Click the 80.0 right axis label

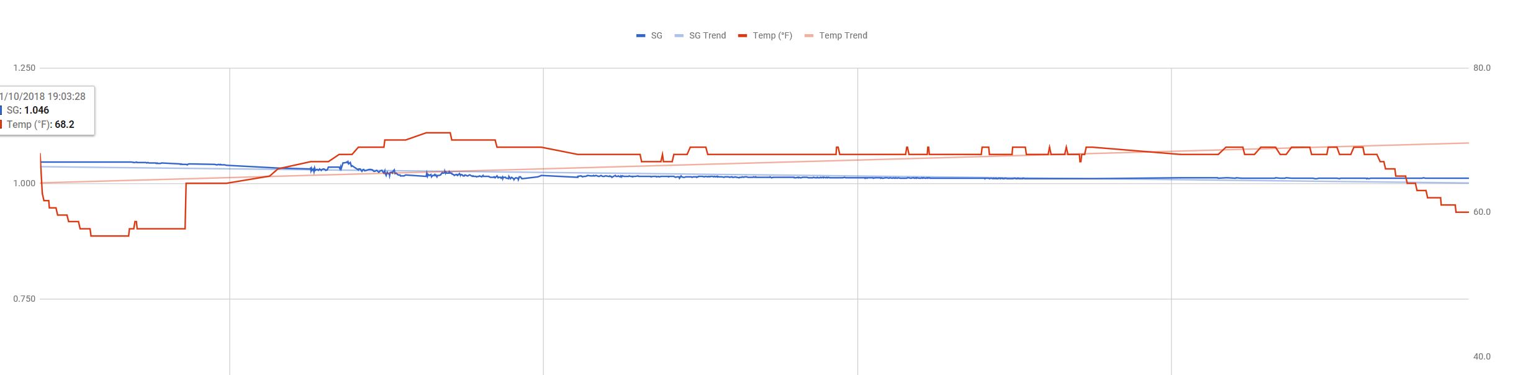tap(1481, 68)
